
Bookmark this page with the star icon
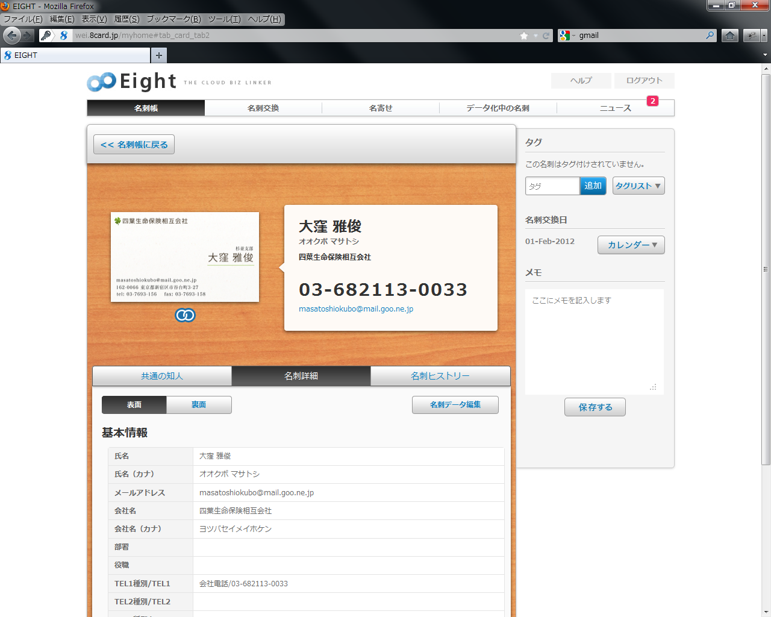[x=524, y=36]
